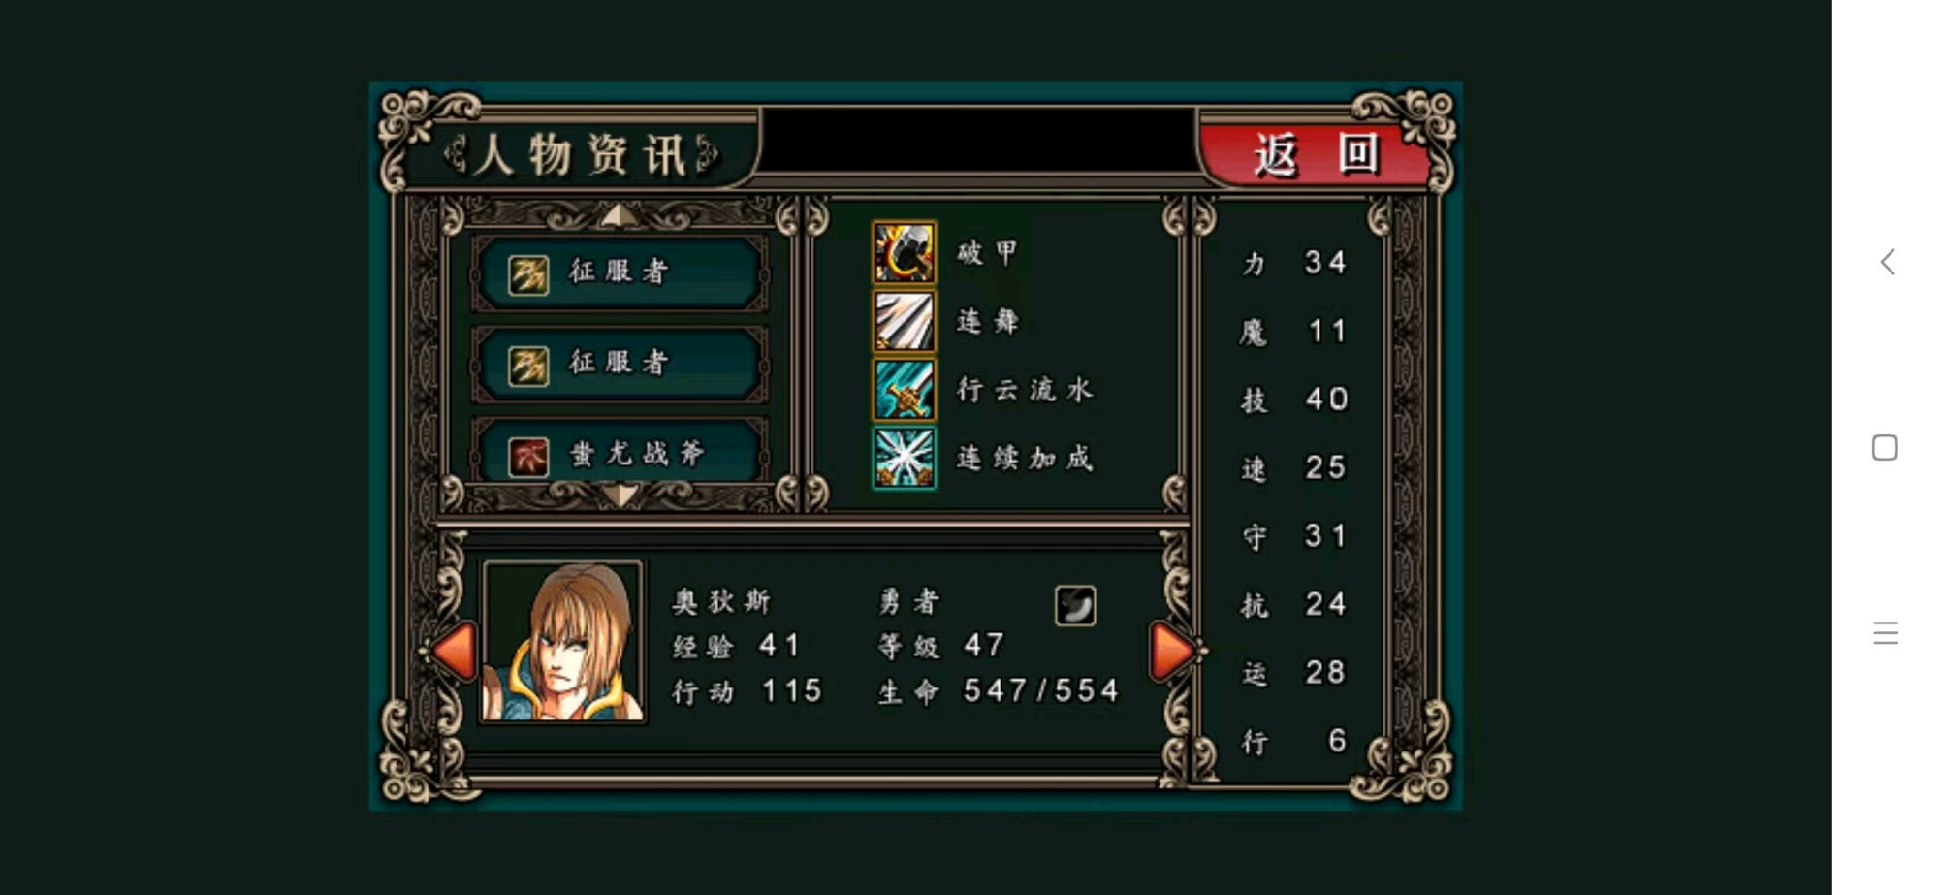
Task: Tap the 行云流水 sword skill icon
Action: click(x=904, y=390)
